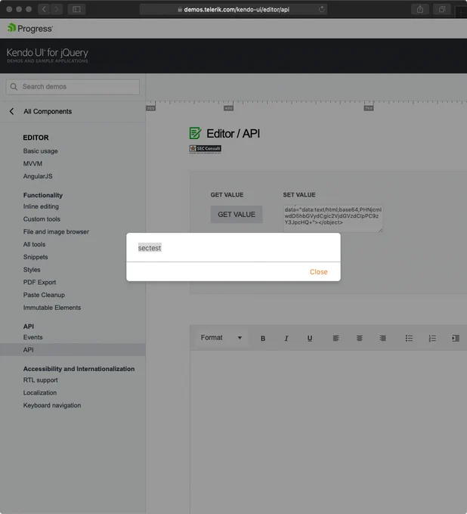Toggle underline formatting in editor toolbar

click(x=309, y=339)
